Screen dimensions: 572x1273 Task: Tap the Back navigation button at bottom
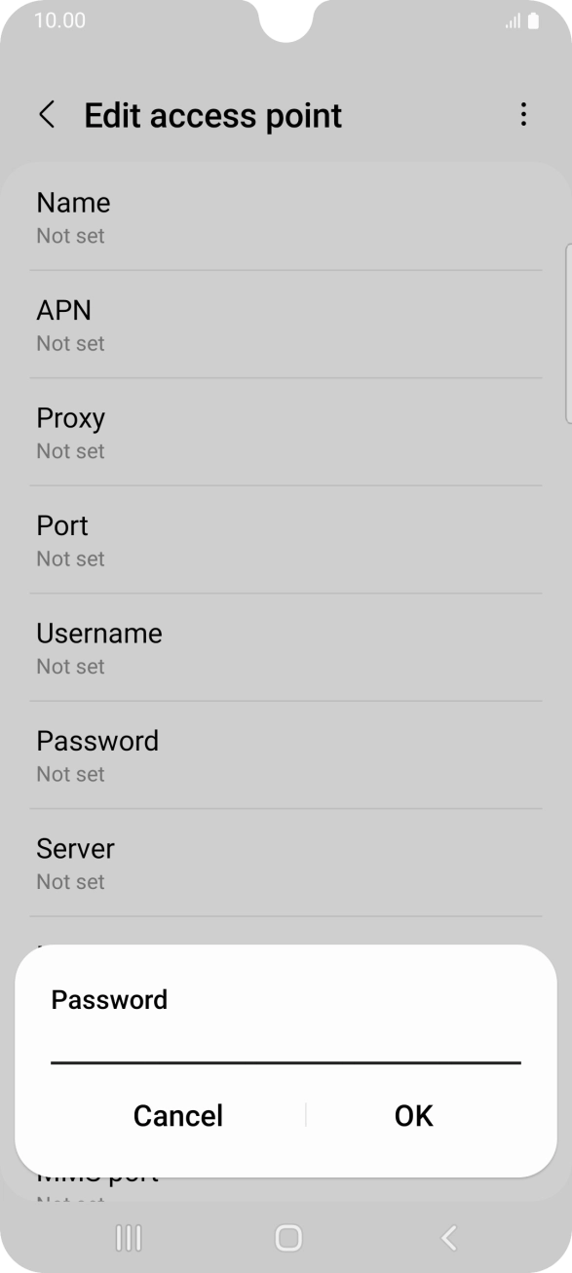click(x=447, y=1239)
